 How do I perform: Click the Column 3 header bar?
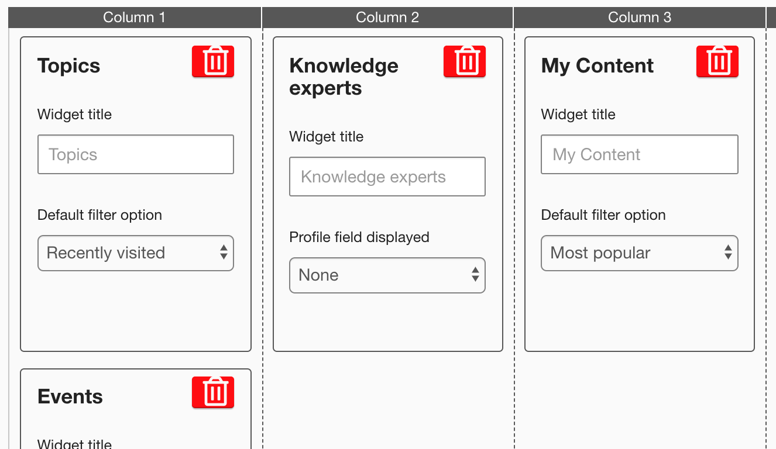640,18
